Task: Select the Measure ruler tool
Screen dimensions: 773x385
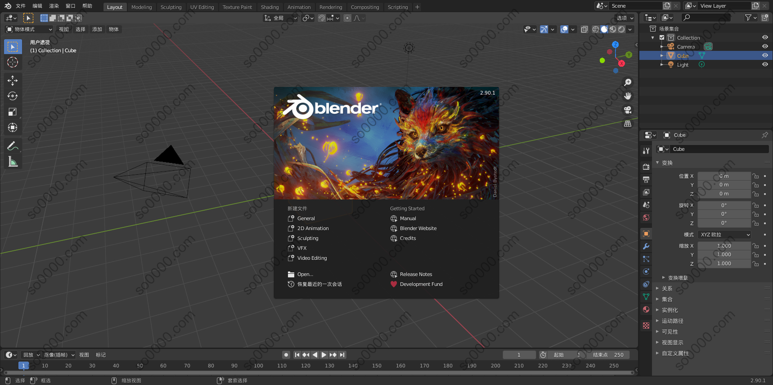Action: click(13, 162)
